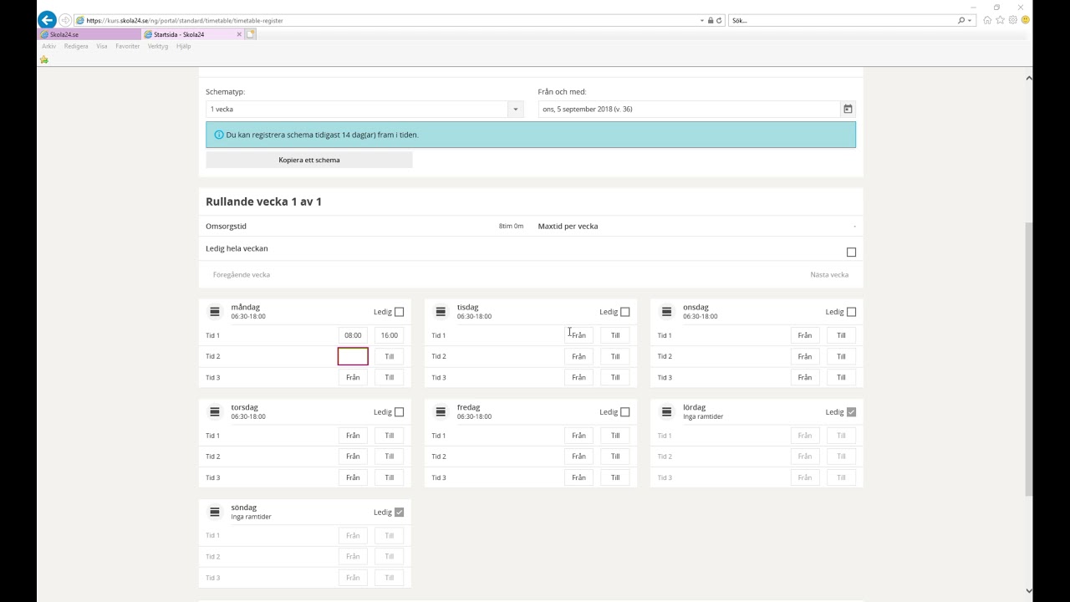The height and width of the screenshot is (602, 1070).
Task: Open a new browser tab
Action: pos(250,34)
